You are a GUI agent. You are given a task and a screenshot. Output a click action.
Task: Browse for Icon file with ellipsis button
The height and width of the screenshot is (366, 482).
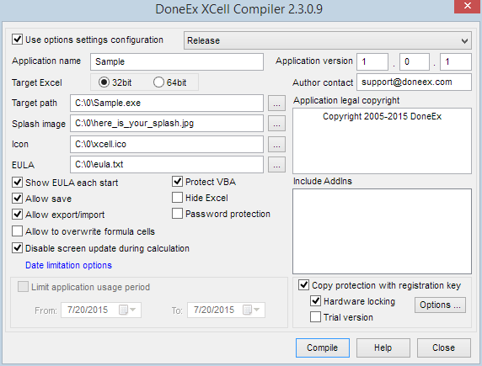tap(276, 145)
